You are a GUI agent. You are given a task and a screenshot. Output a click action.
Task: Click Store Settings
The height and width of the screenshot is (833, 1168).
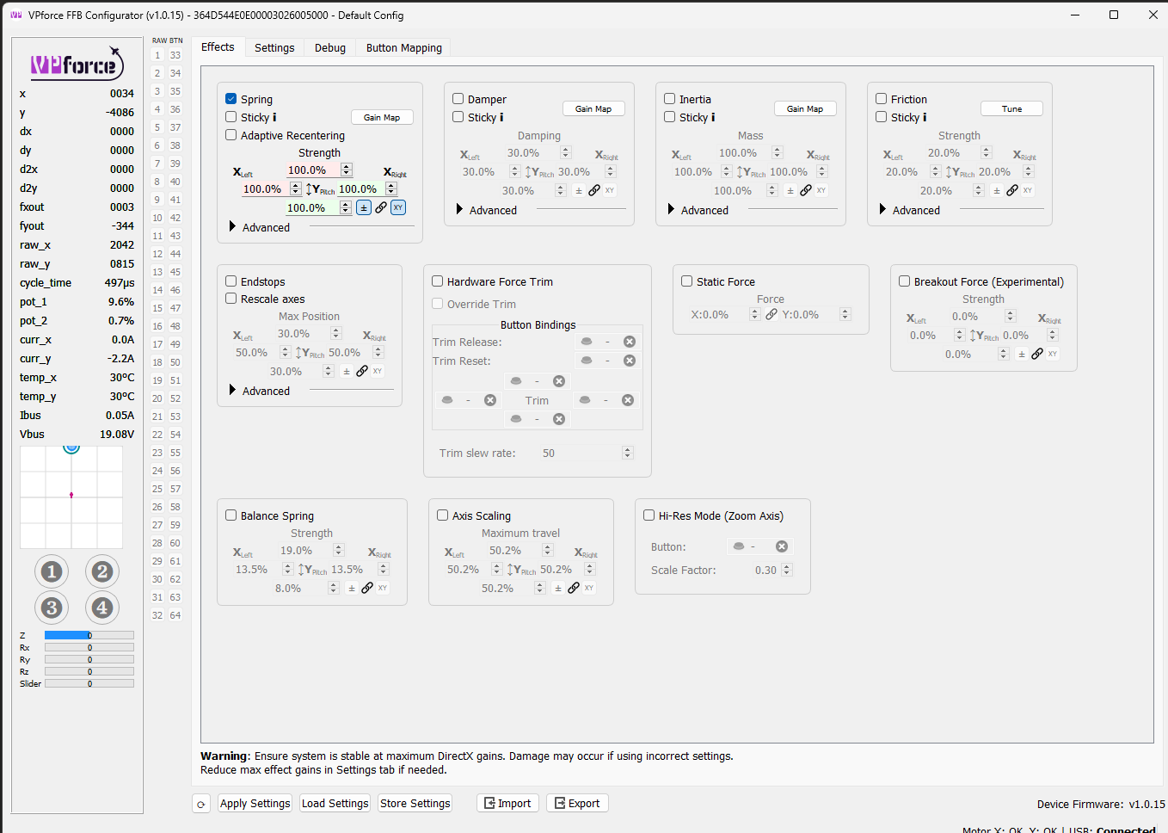tap(415, 804)
